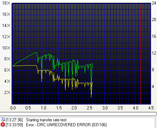Click the info icon beside Starting transfer rate test
157x128 pixels.
pyautogui.click(x=2, y=120)
